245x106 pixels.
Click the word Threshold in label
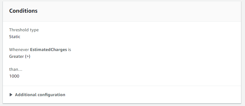click(x=19, y=30)
